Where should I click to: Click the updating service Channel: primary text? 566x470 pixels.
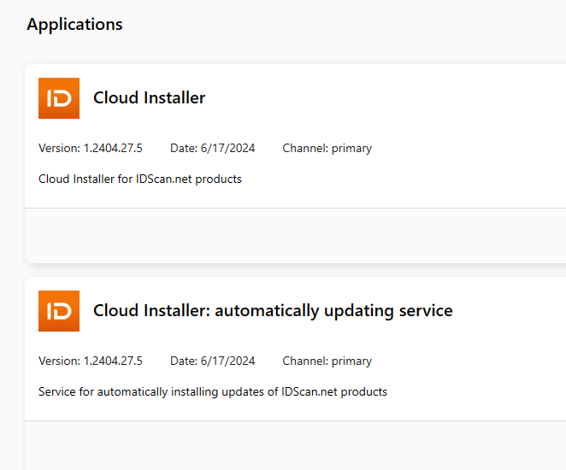pos(327,361)
